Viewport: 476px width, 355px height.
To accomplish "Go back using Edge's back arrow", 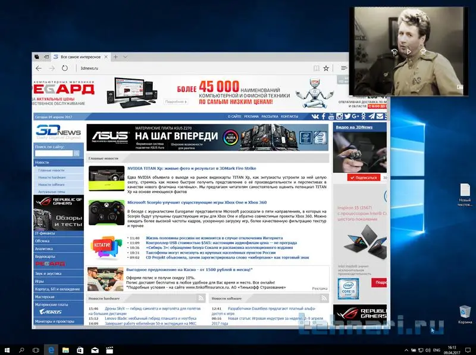I will (x=39, y=68).
